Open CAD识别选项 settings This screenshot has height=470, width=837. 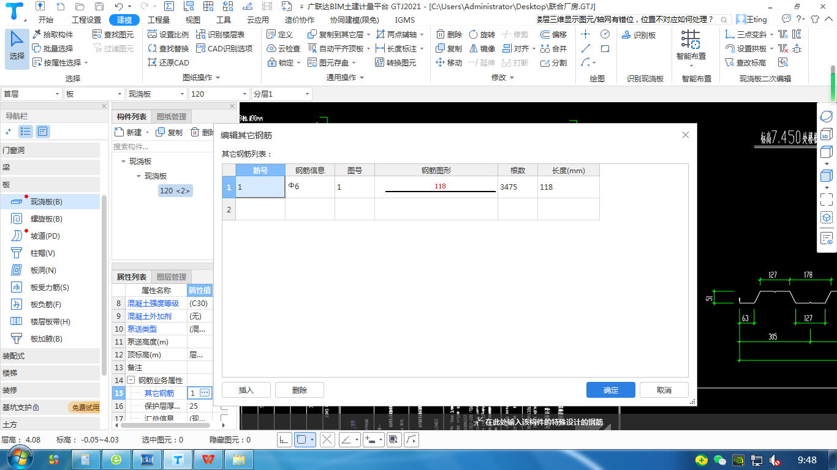point(224,48)
